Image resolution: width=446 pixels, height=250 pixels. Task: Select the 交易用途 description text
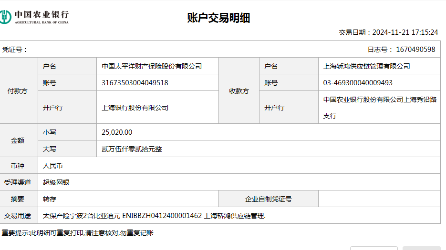tap(154, 216)
